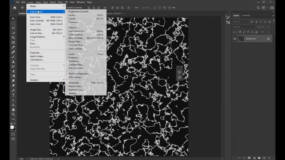Expand the Image Rotation submenu
The image size is (285, 160).
[46, 36]
